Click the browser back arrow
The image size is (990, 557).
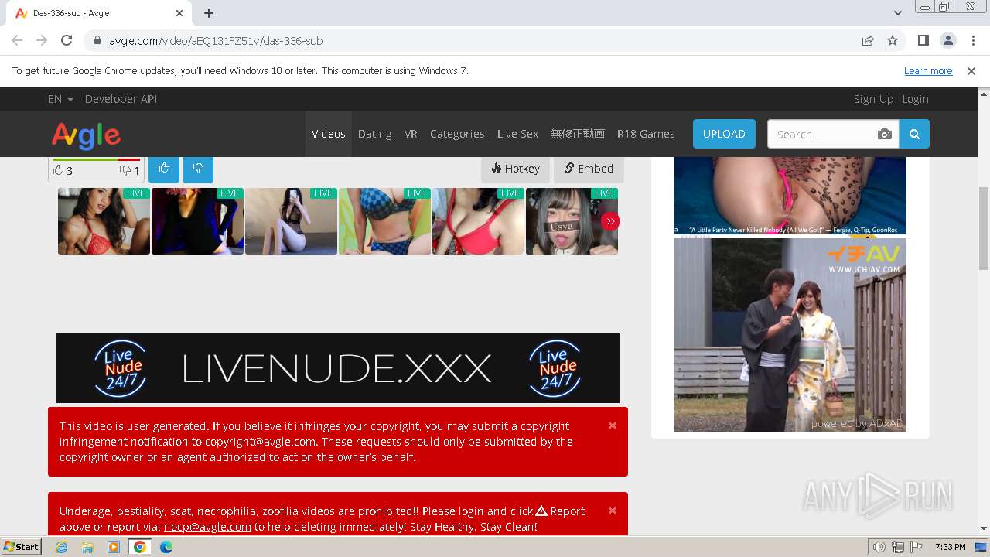pyautogui.click(x=17, y=40)
